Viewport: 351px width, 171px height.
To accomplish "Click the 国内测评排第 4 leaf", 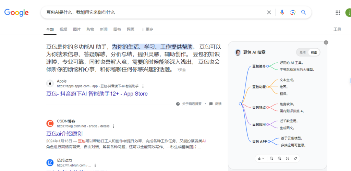I will pyautogui.click(x=292, y=111).
